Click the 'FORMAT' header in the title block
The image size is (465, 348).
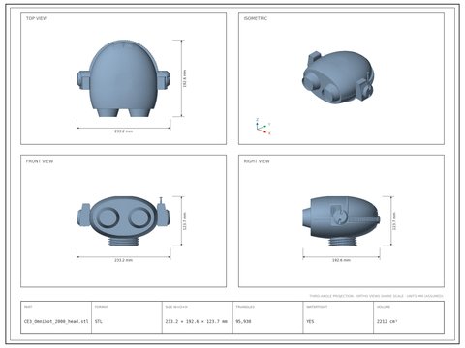click(x=102, y=307)
